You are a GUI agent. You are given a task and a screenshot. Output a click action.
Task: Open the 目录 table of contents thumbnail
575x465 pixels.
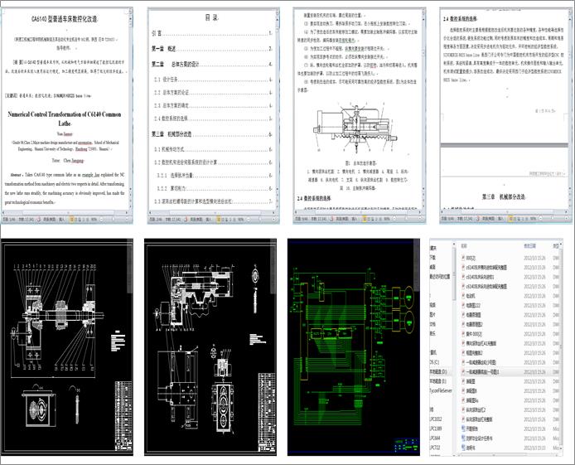[214, 115]
